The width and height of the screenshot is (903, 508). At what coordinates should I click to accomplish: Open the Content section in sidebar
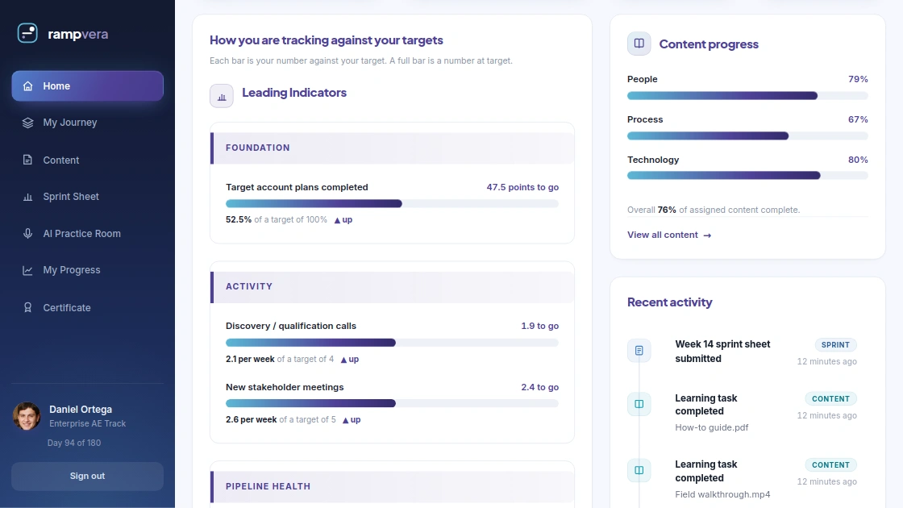[88, 160]
